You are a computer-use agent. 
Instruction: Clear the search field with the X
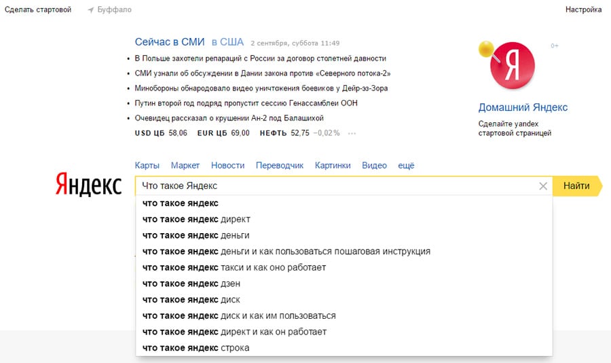[543, 186]
